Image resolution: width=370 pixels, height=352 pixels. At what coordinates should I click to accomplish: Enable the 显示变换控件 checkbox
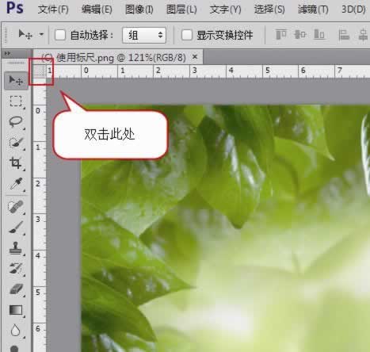[187, 35]
